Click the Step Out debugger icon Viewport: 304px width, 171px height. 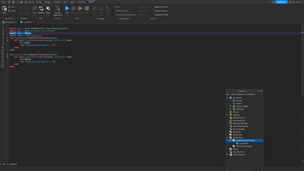tap(107, 9)
